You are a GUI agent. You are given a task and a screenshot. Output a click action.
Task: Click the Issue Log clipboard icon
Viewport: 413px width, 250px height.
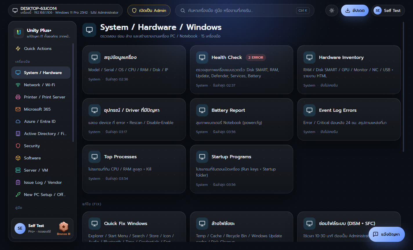[x=18, y=182]
